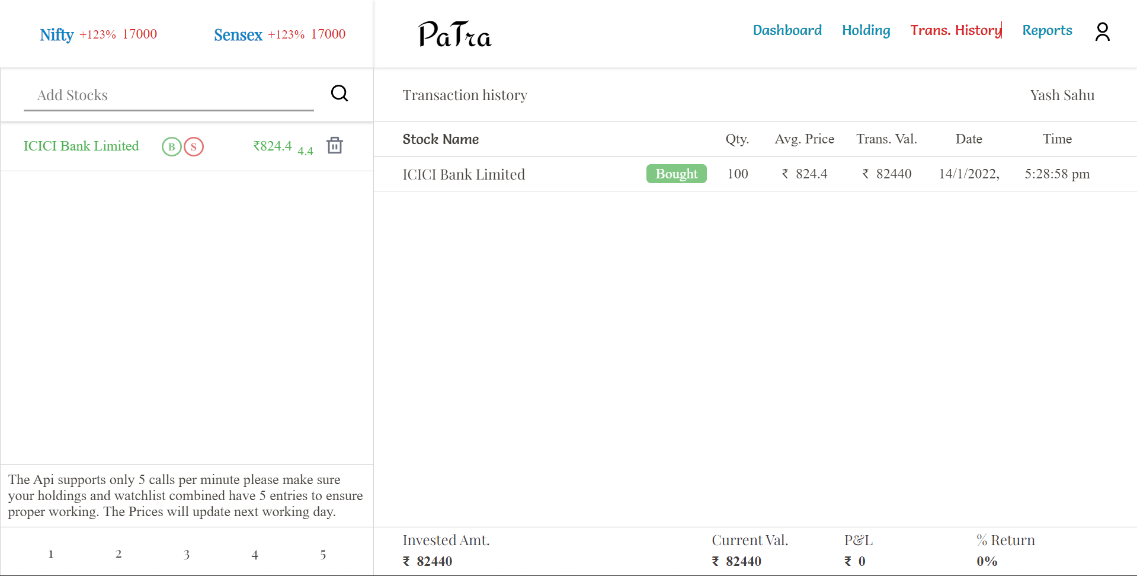Viewport: 1137px width, 576px height.
Task: Go to watchlist page 2
Action: click(x=118, y=554)
